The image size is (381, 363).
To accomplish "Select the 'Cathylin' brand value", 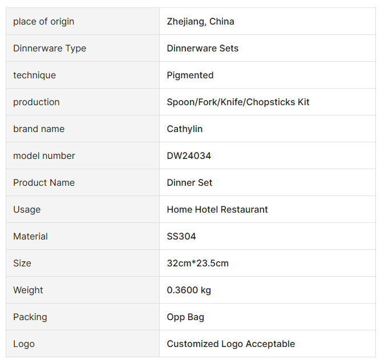I will 184,129.
